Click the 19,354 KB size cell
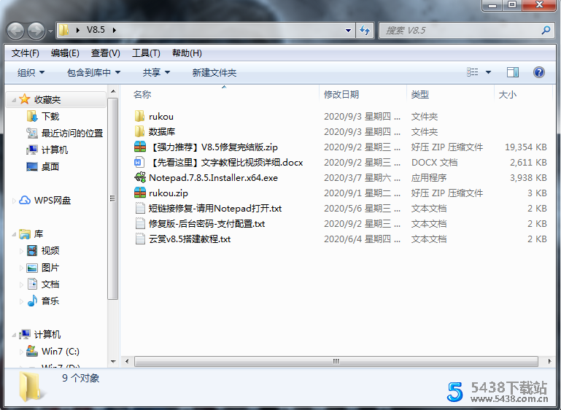 pos(525,147)
